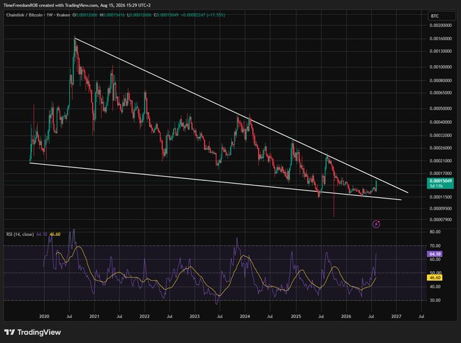Click the 2021 label on time axis

(x=94, y=317)
